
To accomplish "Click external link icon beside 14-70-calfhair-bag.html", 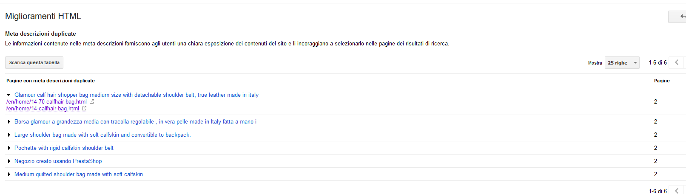I will [92, 102].
